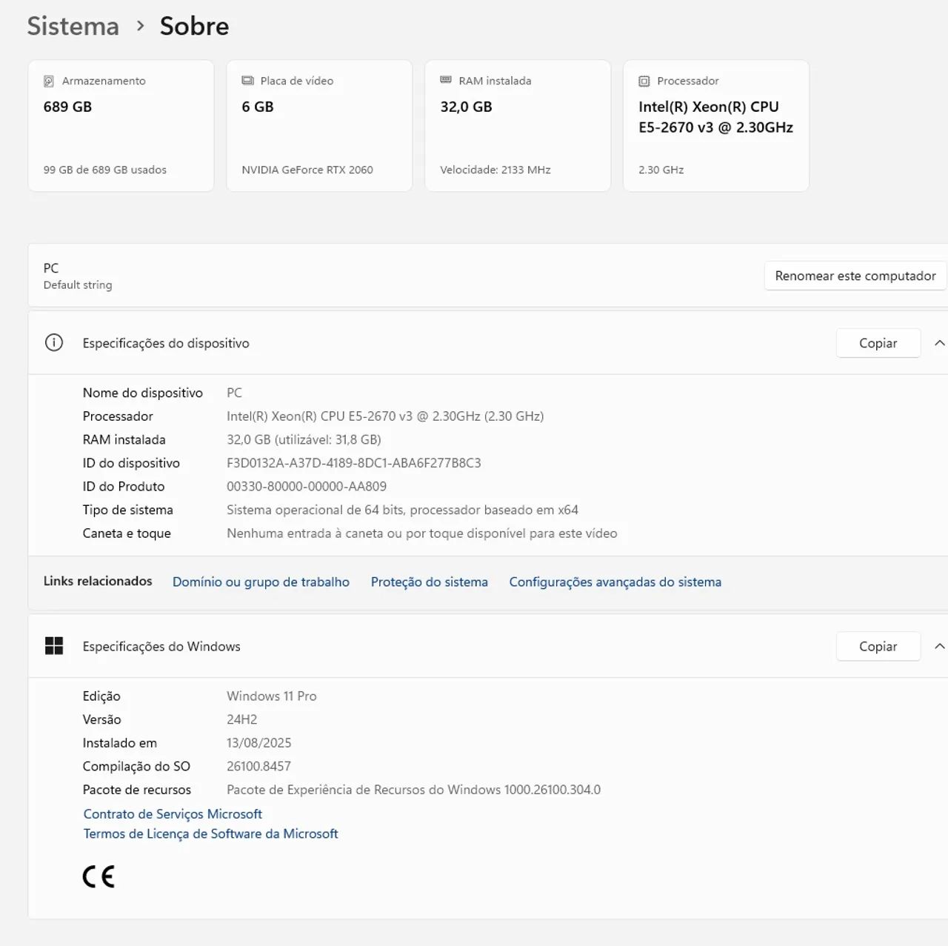This screenshot has height=946, width=948.
Task: Copy the device specifications
Action: (x=878, y=343)
